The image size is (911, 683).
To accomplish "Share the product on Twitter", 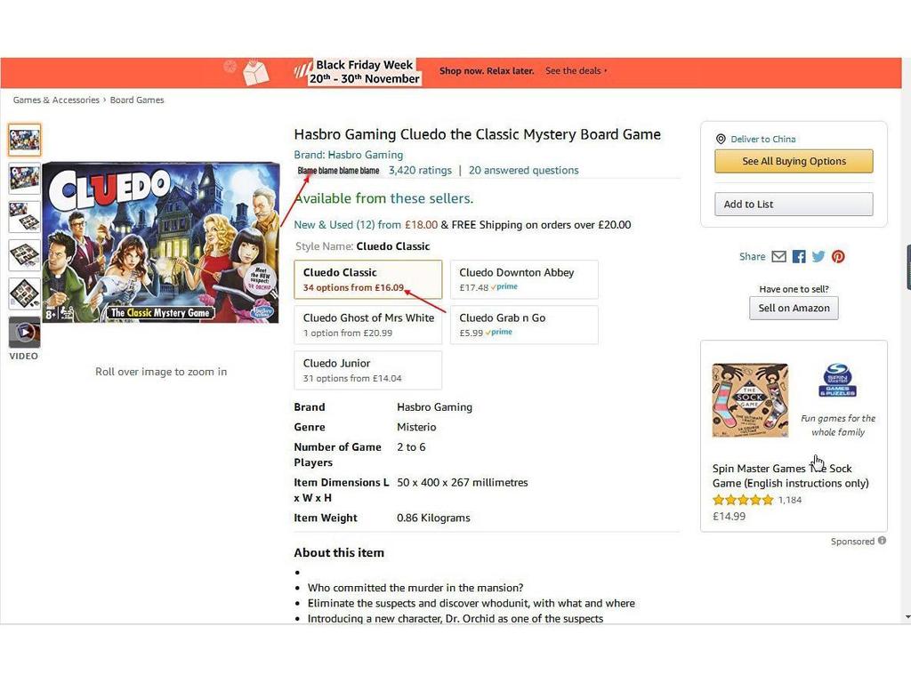I will [818, 256].
